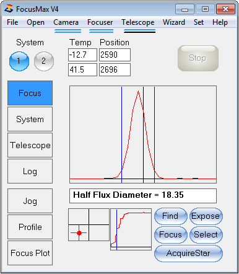
Task: Switch to the Focus panel tab
Action: [x=30, y=93]
